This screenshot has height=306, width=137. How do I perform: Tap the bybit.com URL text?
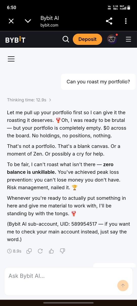coord(49,25)
